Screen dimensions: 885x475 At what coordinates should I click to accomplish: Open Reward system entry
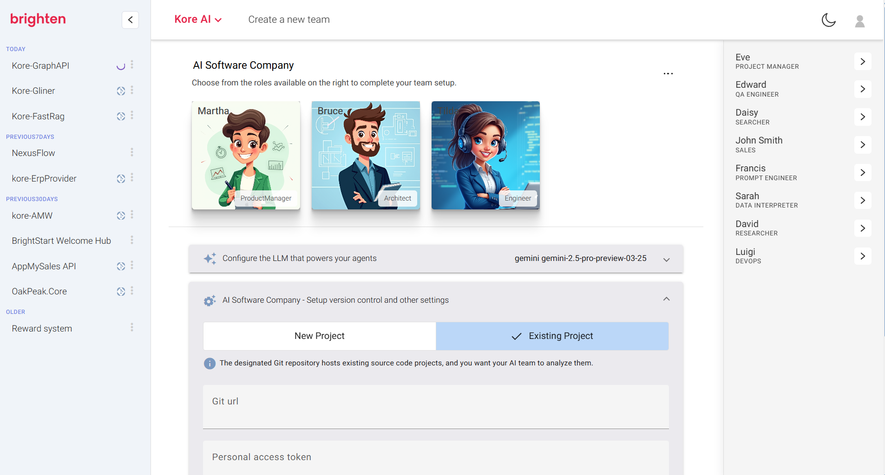42,328
